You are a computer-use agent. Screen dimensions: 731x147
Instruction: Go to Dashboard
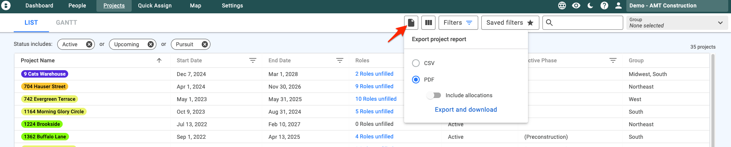[39, 5]
